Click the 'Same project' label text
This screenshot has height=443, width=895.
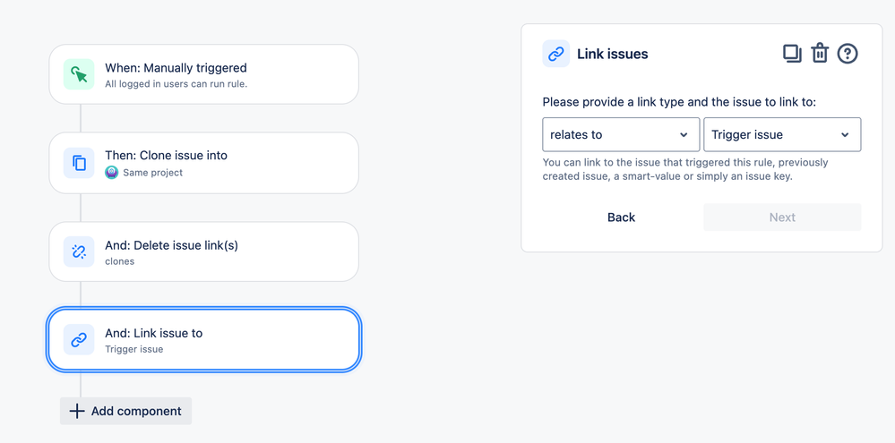coord(153,172)
